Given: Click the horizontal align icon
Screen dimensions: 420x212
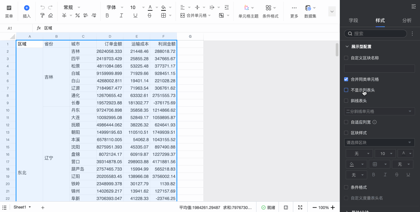Looking at the screenshot, I should point(183,7).
